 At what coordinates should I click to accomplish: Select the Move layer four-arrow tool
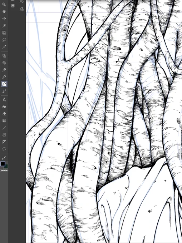4,19
